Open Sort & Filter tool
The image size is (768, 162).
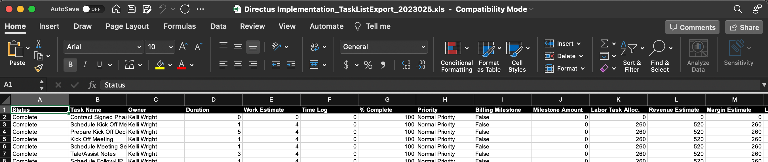point(628,48)
